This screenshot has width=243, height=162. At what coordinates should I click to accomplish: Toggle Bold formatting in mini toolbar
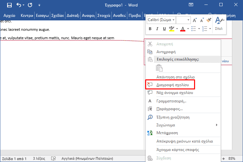coord(150,29)
